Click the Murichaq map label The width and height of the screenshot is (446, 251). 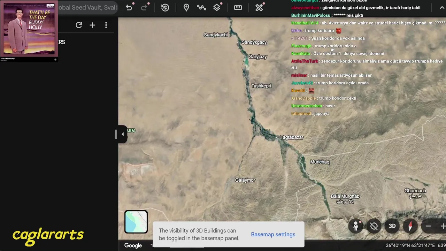(x=320, y=162)
